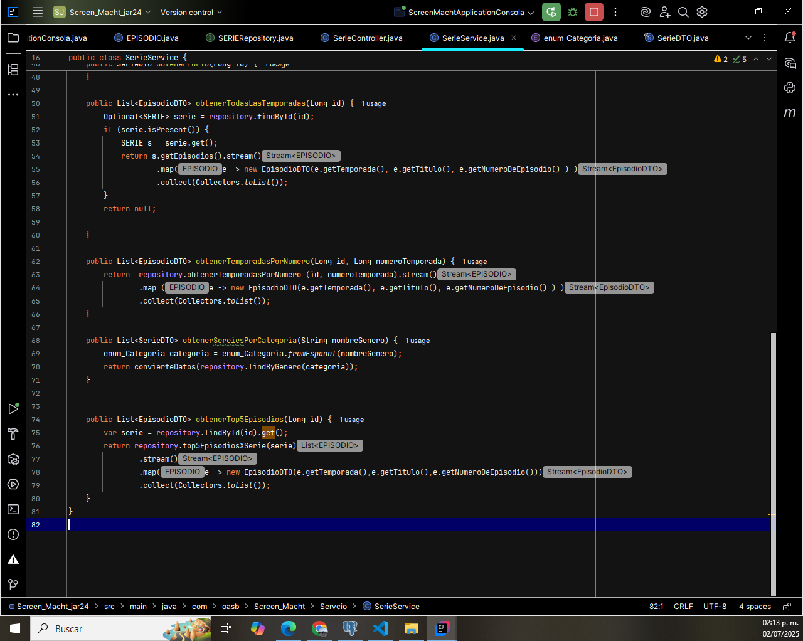
Task: Open the Maven tool window
Action: point(790,113)
